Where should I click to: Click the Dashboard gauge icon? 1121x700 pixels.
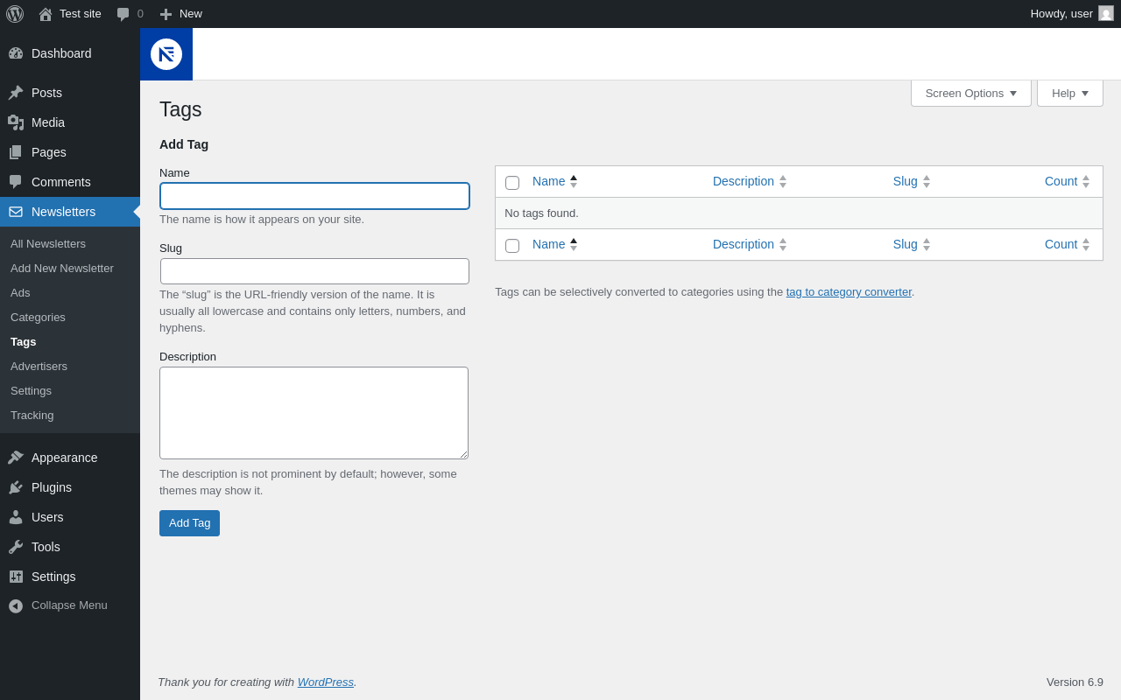pos(16,53)
